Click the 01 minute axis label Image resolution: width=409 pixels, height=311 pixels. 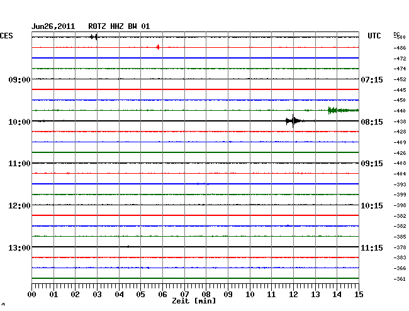tap(53, 294)
